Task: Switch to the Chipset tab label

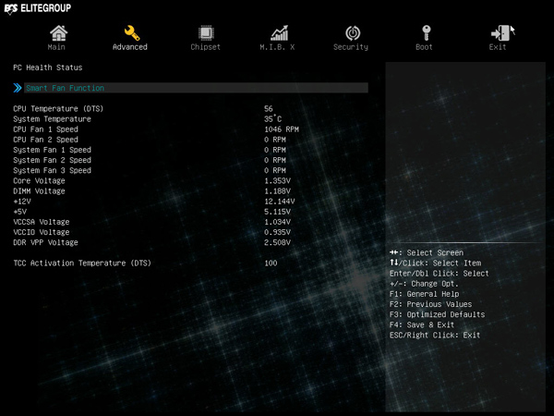Action: click(x=205, y=47)
